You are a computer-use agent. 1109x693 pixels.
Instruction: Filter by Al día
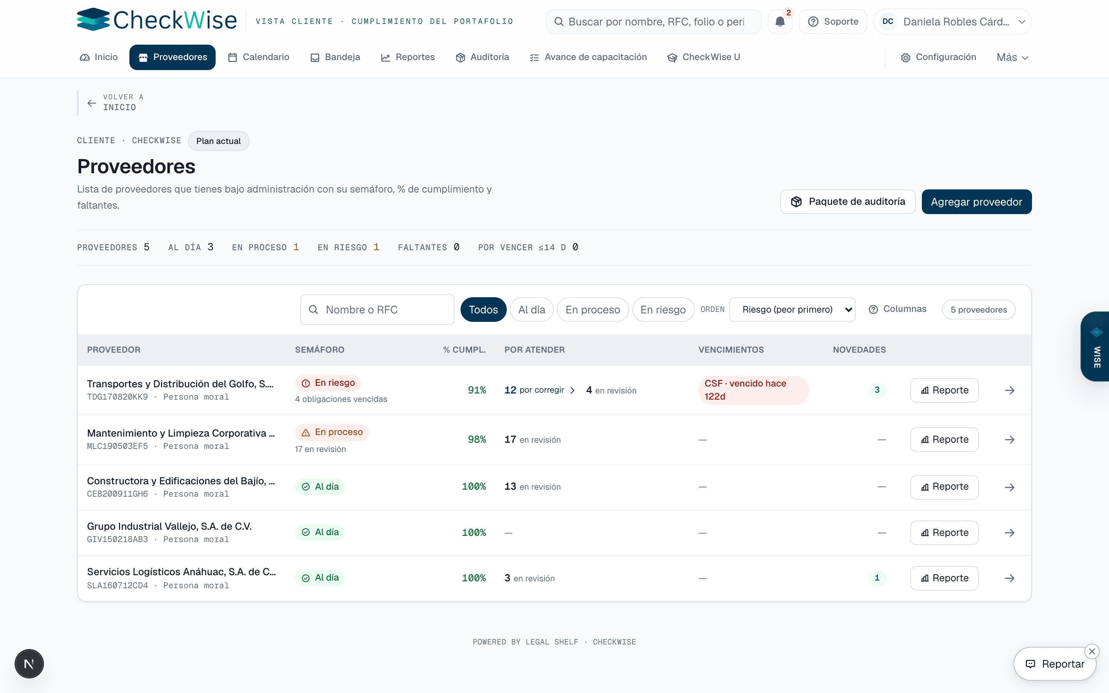click(531, 310)
